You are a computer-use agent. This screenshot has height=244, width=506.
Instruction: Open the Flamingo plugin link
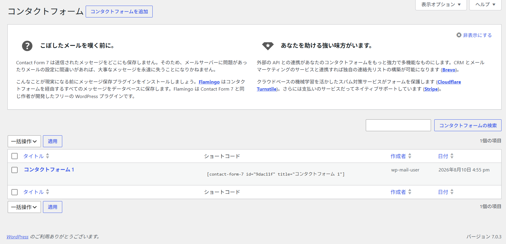pos(209,82)
